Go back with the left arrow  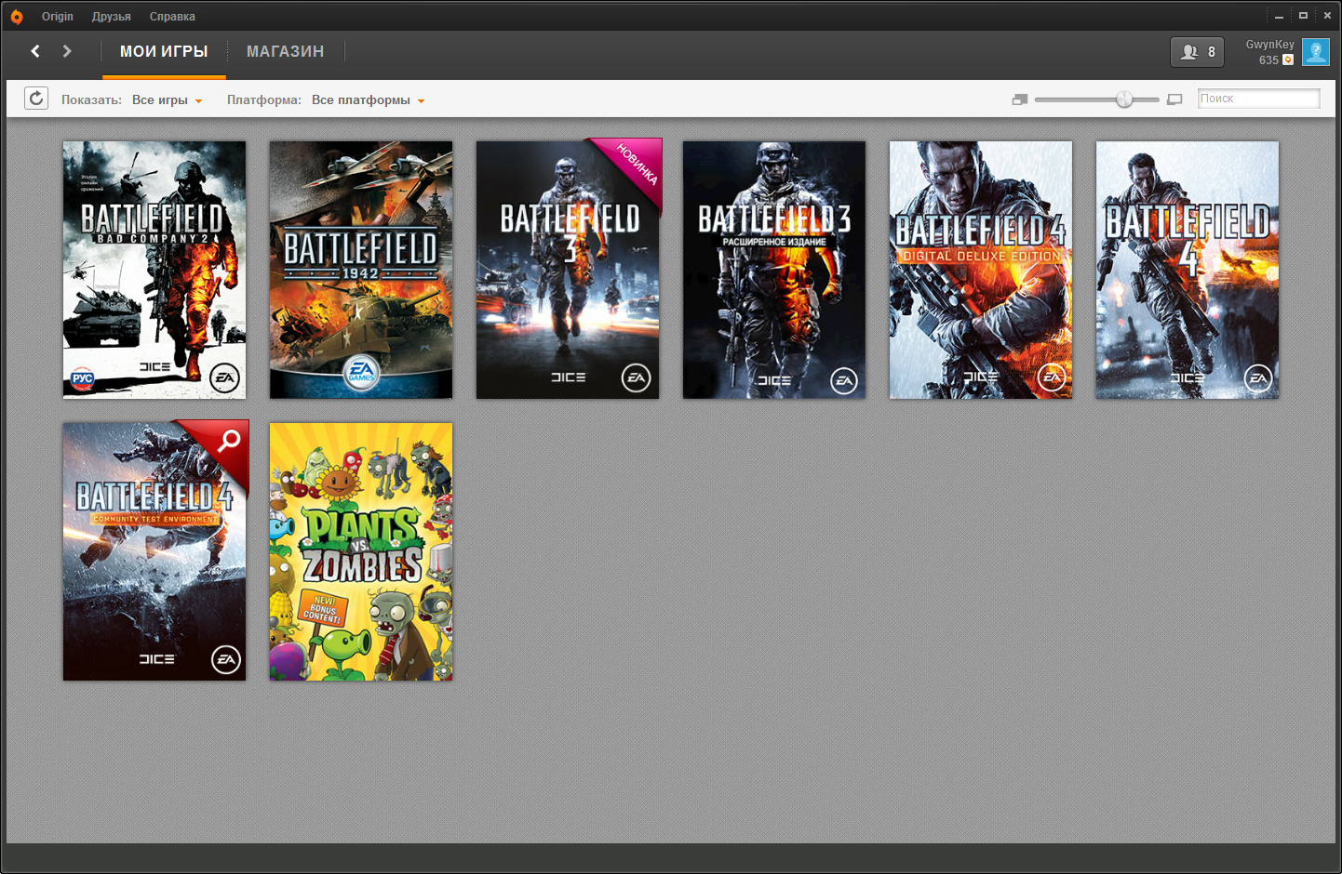[x=35, y=51]
